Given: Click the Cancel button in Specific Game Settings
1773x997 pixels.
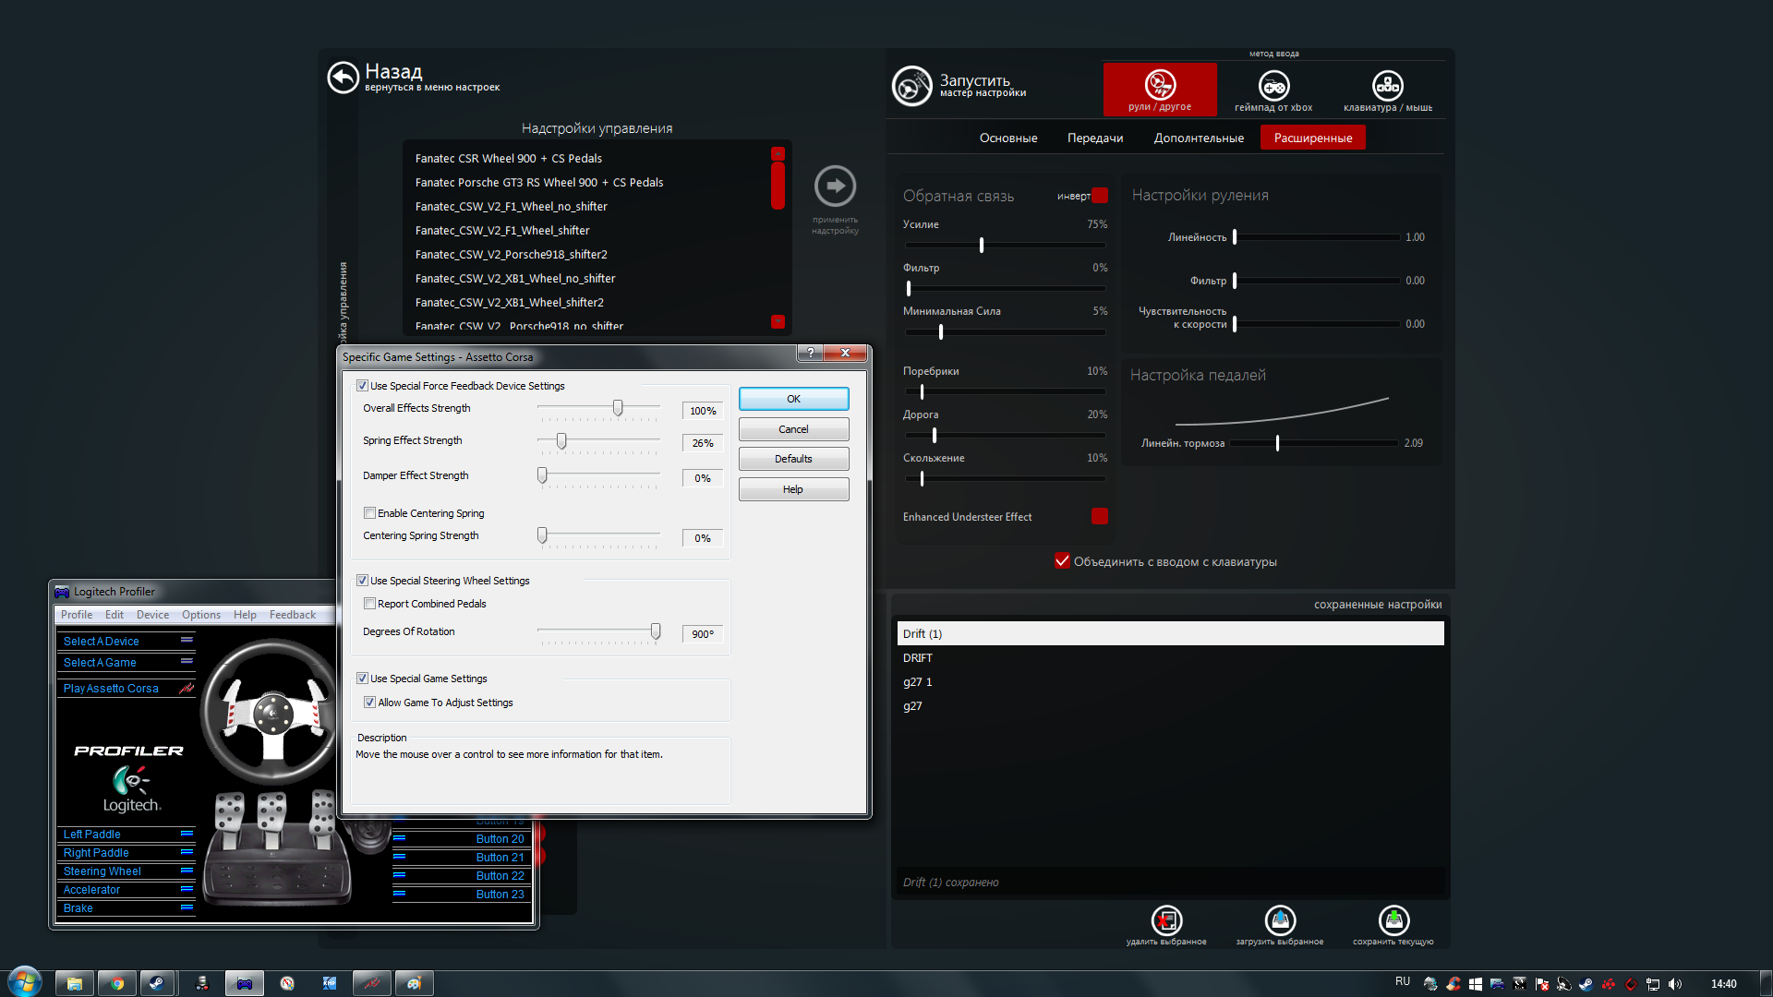Looking at the screenshot, I should [792, 427].
